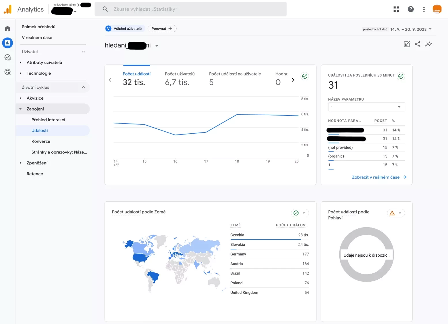The width and height of the screenshot is (448, 324).
Task: Click the (not provided) row
Action: pyautogui.click(x=366, y=147)
